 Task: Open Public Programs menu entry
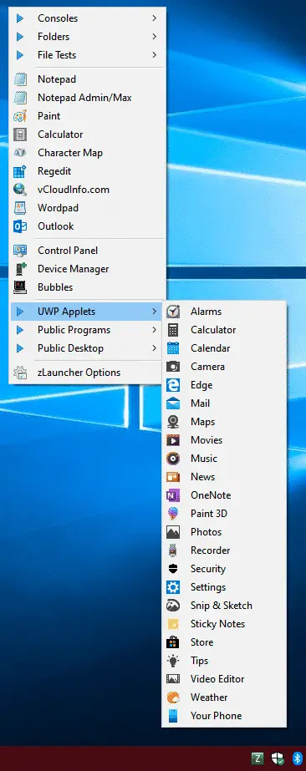(86, 330)
